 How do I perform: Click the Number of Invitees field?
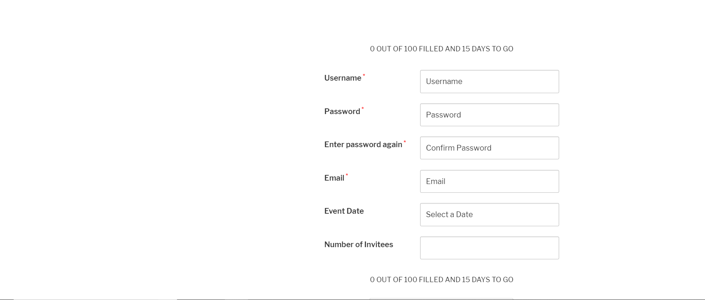point(489,248)
